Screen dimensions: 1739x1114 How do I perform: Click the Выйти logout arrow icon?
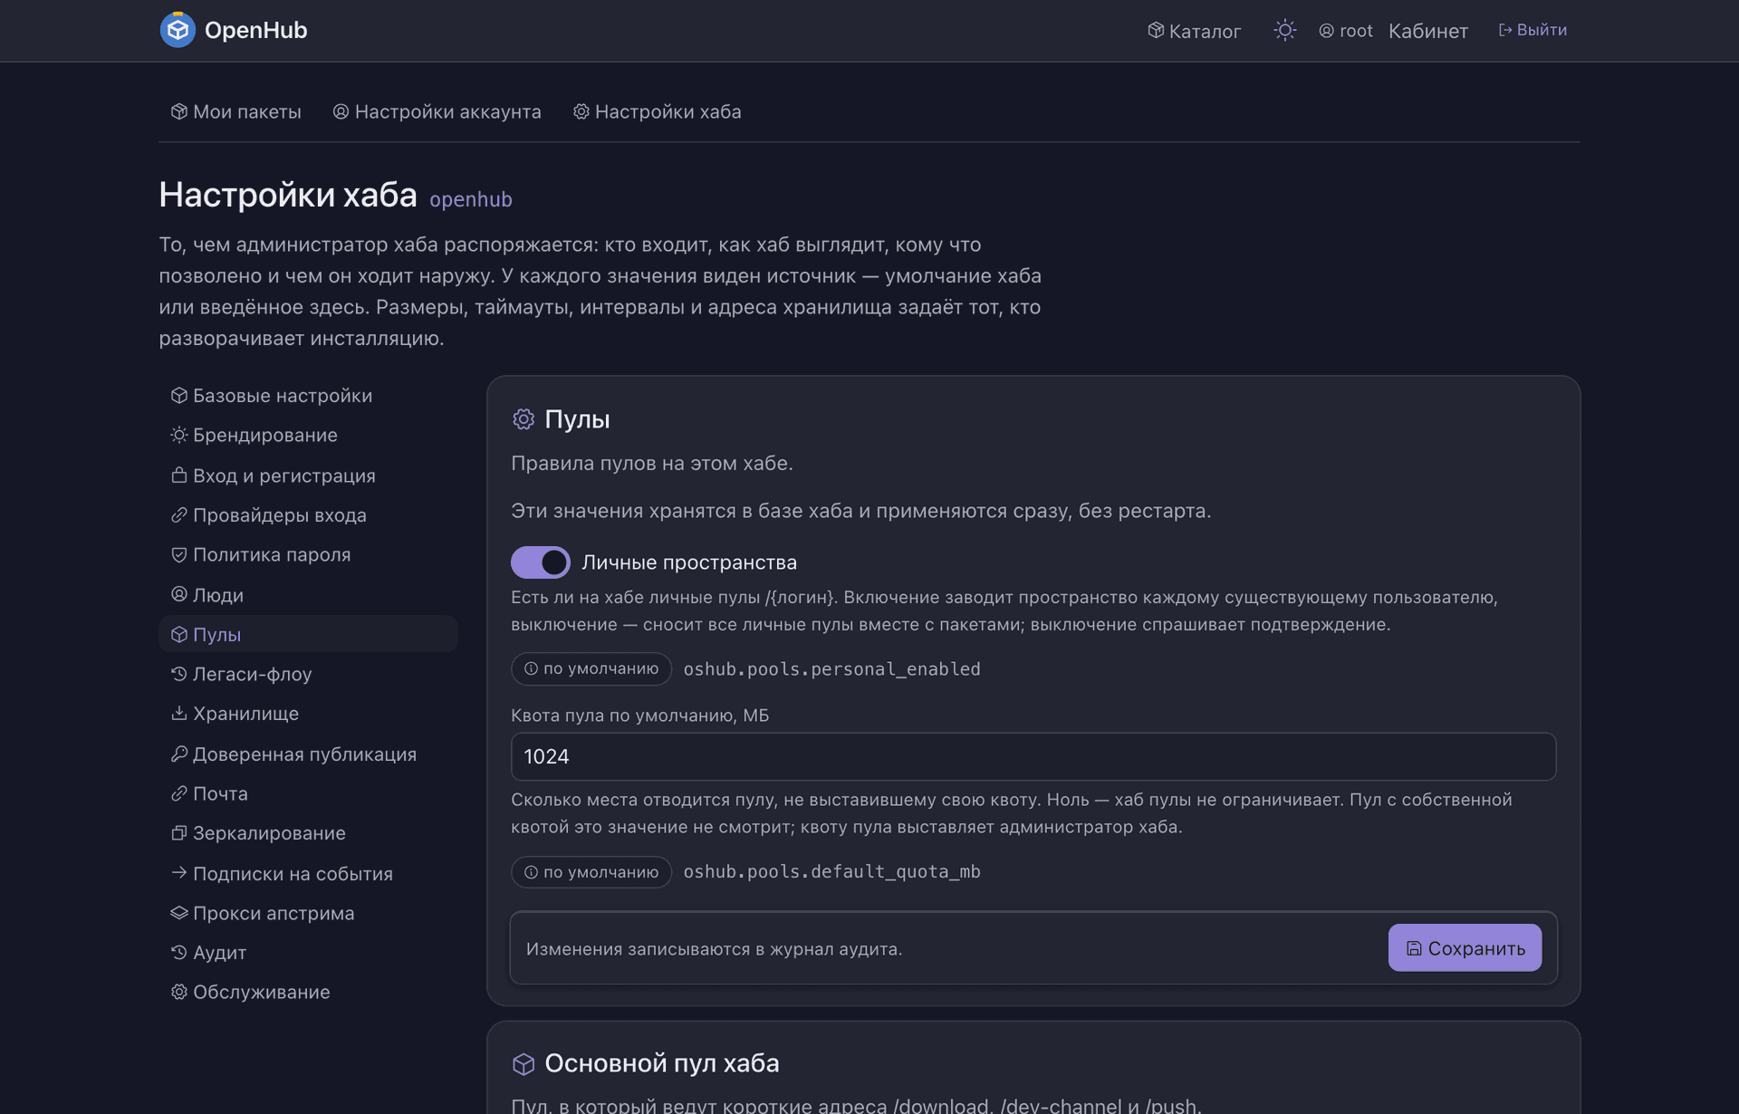click(1505, 30)
